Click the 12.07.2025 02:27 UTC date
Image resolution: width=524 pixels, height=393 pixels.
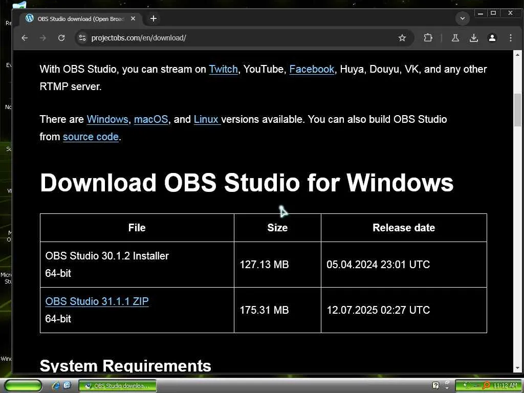(378, 310)
